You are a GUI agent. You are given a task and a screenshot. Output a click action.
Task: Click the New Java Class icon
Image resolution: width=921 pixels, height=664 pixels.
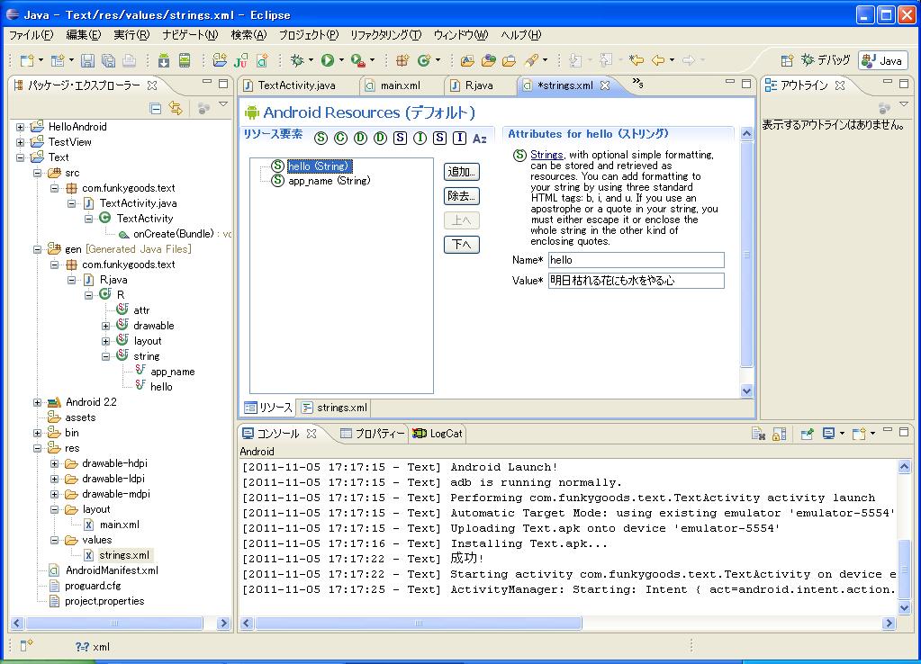pyautogui.click(x=423, y=60)
